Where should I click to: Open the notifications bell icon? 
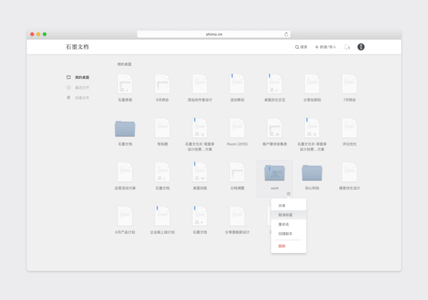click(x=346, y=47)
